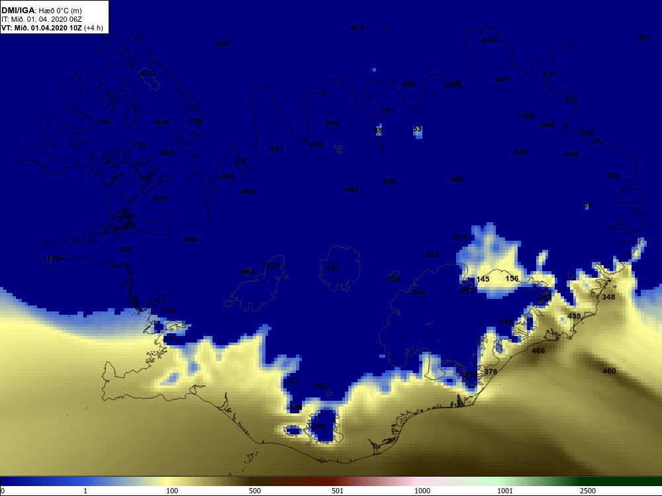
Task: Click the 0 label on the color scale
Action: (2, 491)
